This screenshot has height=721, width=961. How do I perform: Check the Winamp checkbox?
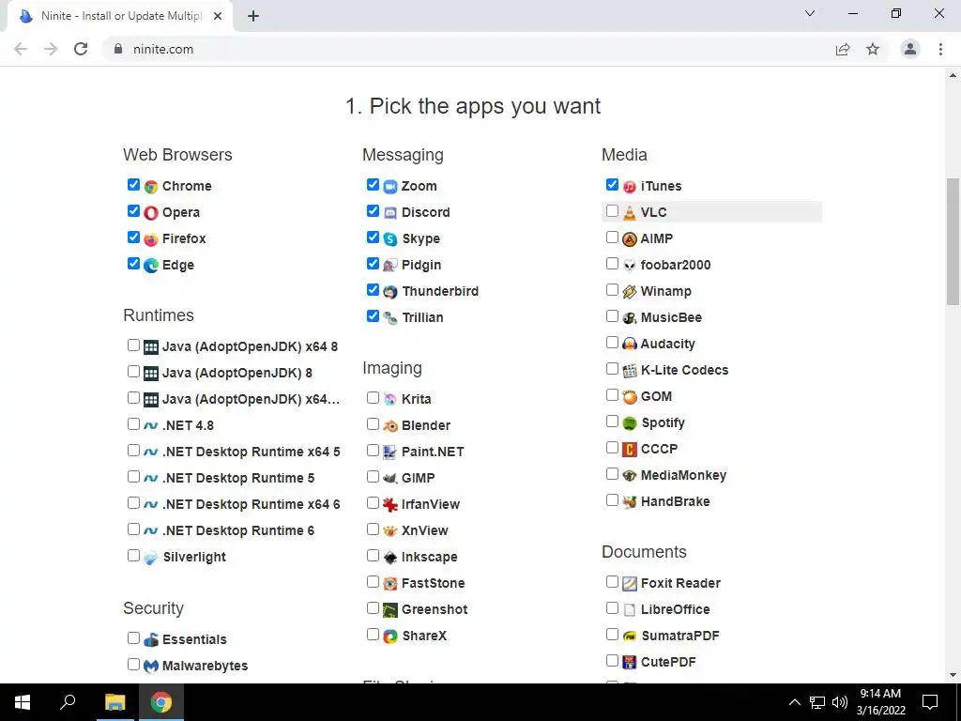pyautogui.click(x=612, y=290)
